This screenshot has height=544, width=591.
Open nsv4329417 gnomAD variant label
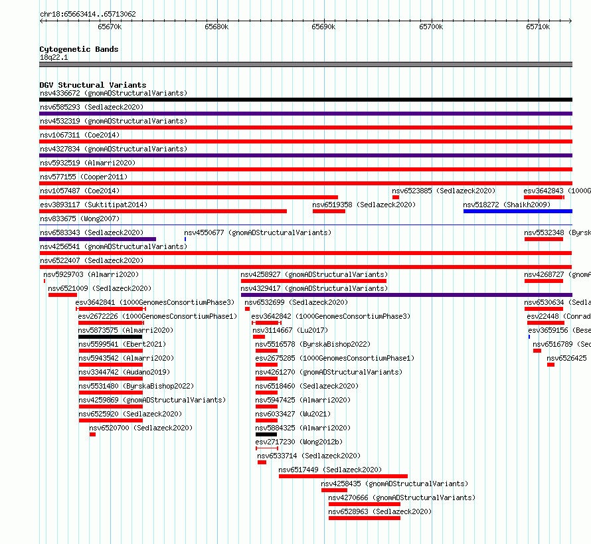[x=314, y=288]
